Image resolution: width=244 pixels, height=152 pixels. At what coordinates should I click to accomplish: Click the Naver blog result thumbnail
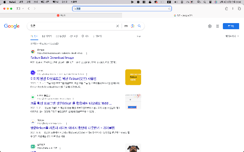click(x=133, y=102)
